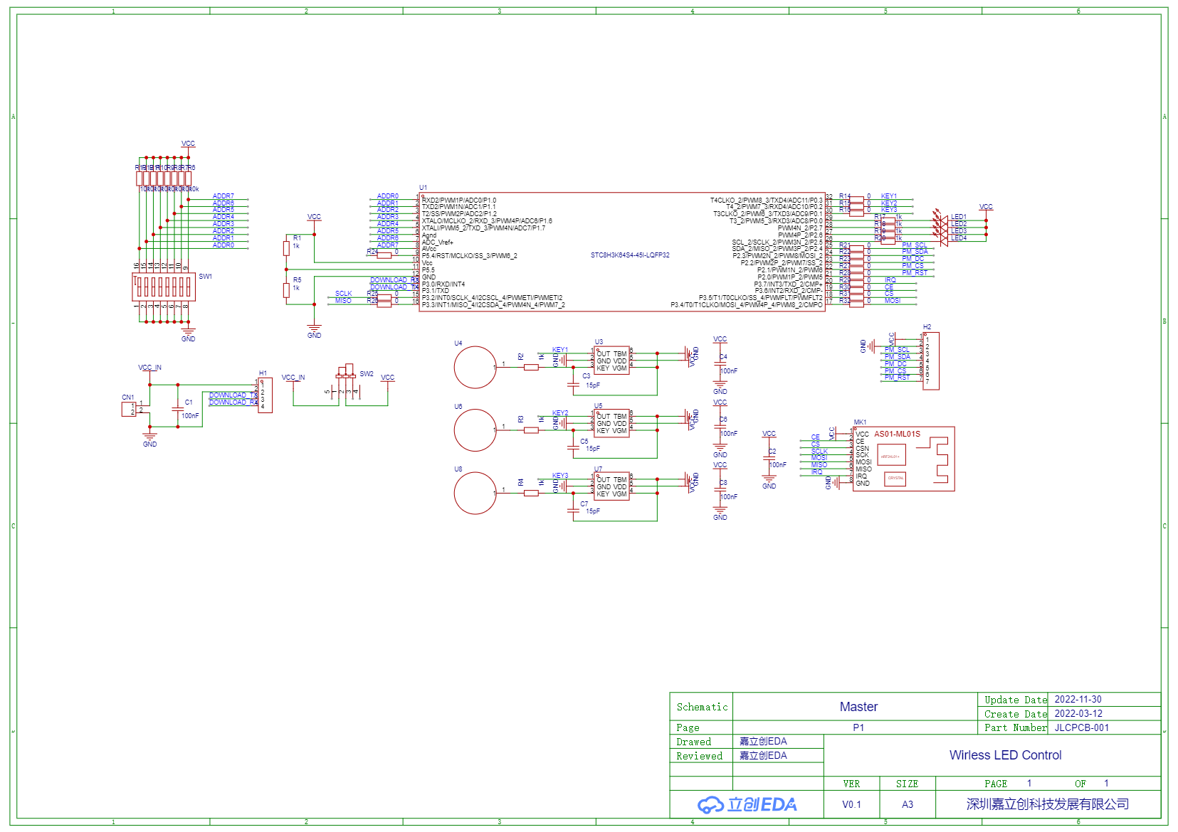Click the U4 circular touch pad

[475, 367]
